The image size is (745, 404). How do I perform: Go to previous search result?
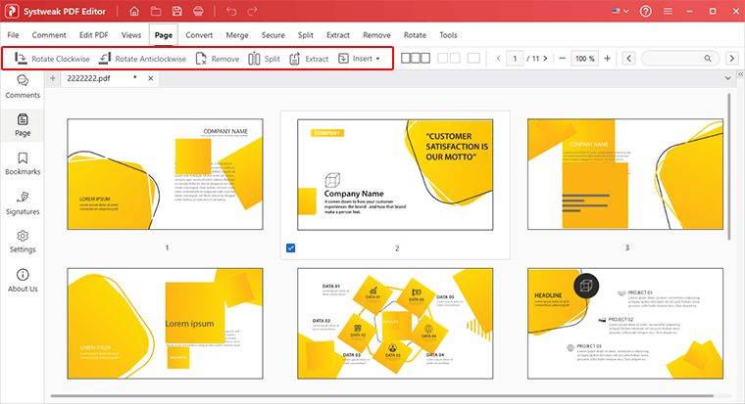[629, 59]
